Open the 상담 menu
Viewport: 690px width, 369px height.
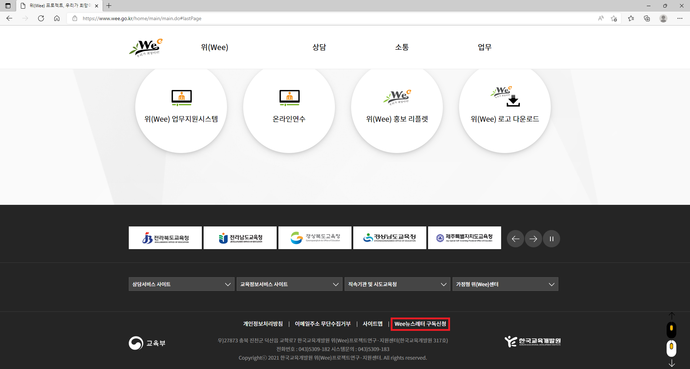[x=319, y=47]
